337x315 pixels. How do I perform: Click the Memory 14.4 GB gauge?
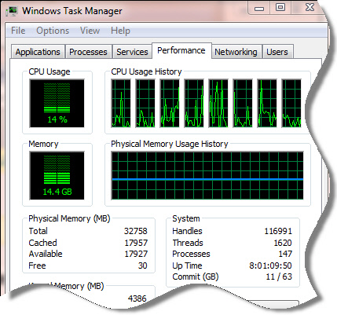point(57,175)
